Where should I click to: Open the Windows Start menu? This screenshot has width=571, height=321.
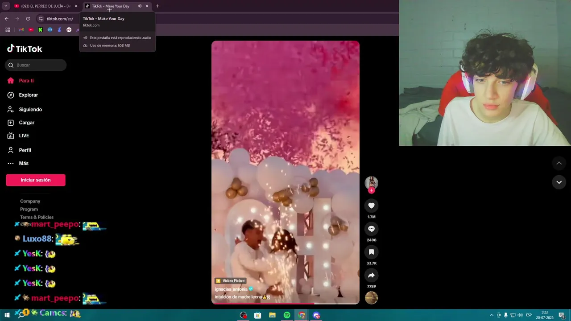[7, 315]
